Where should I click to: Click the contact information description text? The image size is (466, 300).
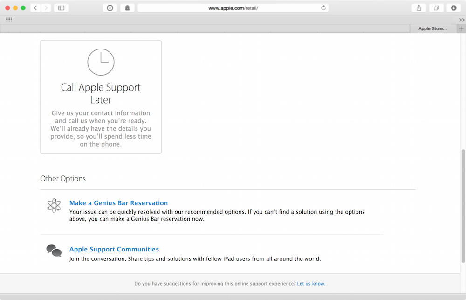(101, 129)
